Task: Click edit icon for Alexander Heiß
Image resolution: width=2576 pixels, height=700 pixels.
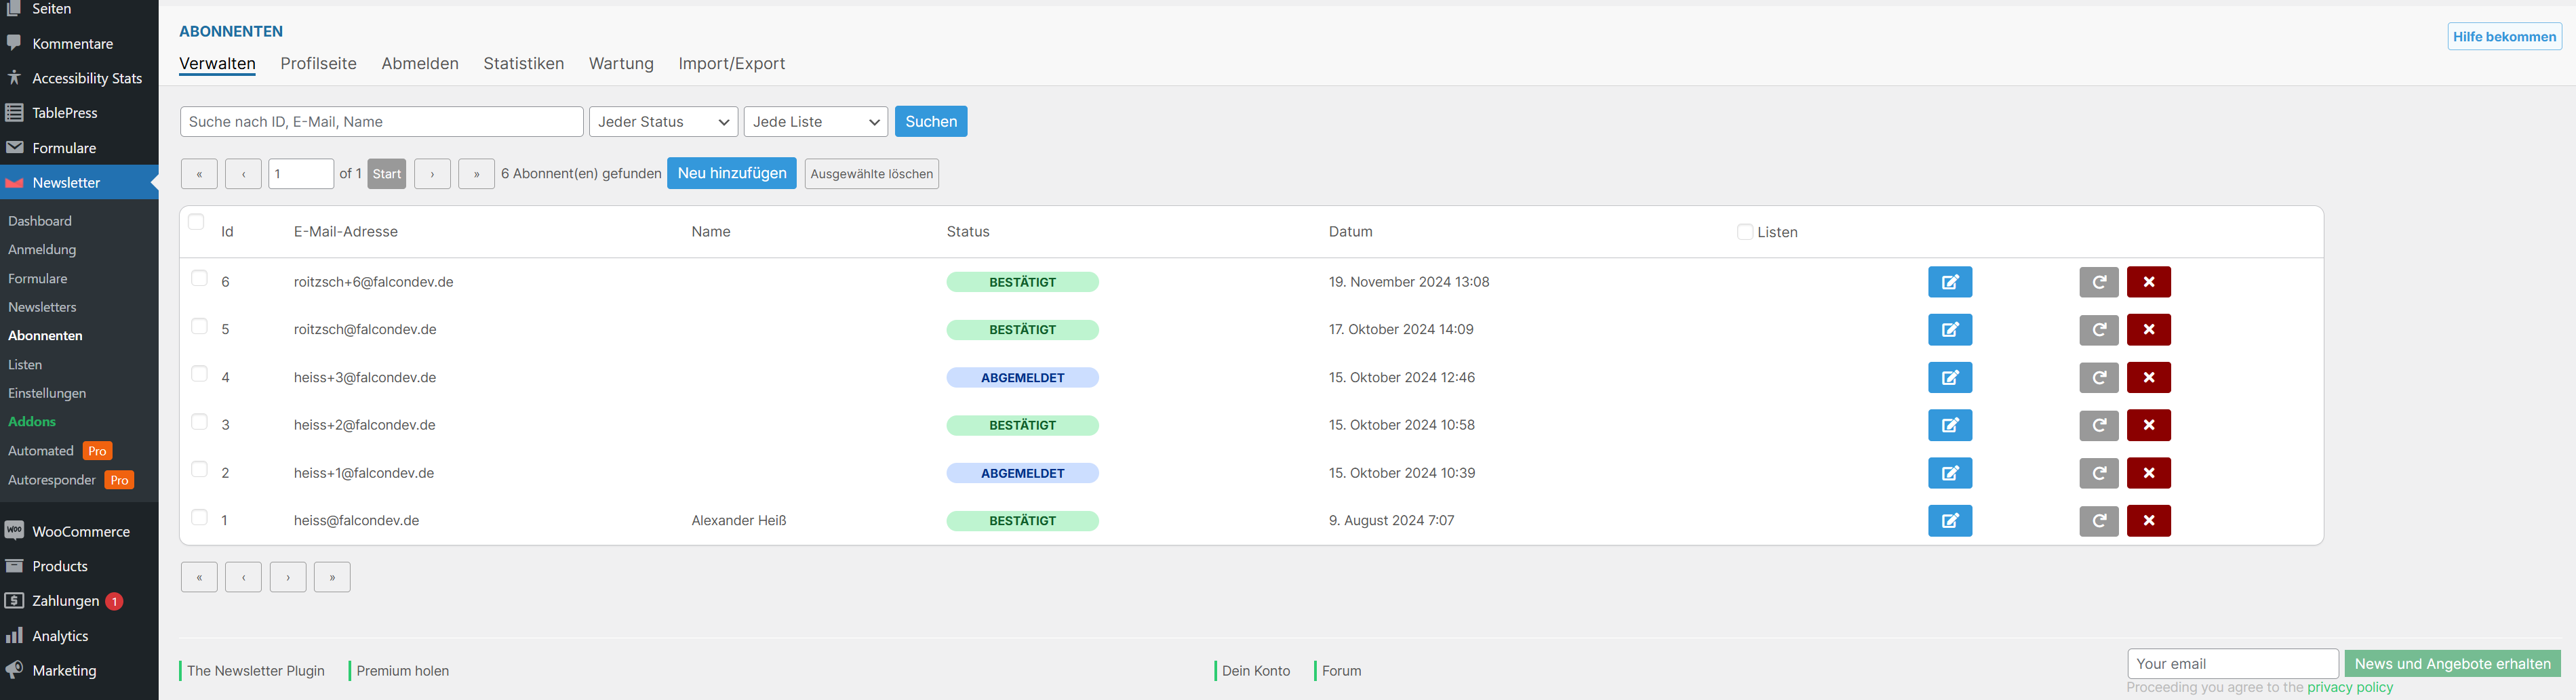Action: tap(1949, 521)
